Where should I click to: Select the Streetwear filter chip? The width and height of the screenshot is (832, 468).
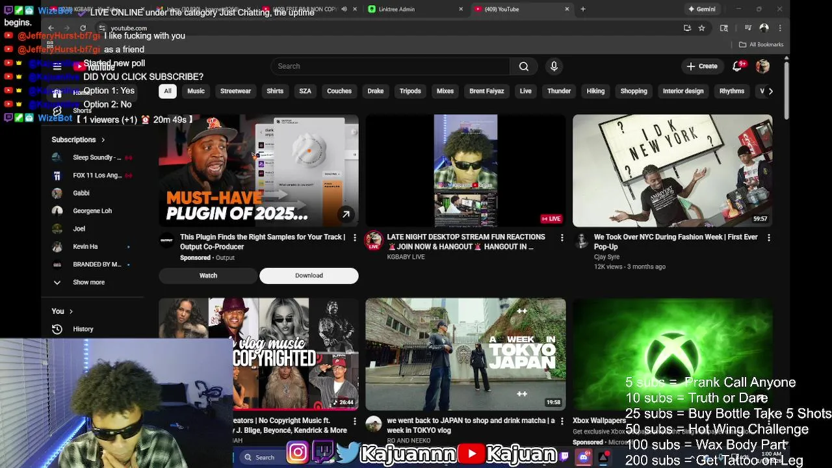[x=235, y=91]
